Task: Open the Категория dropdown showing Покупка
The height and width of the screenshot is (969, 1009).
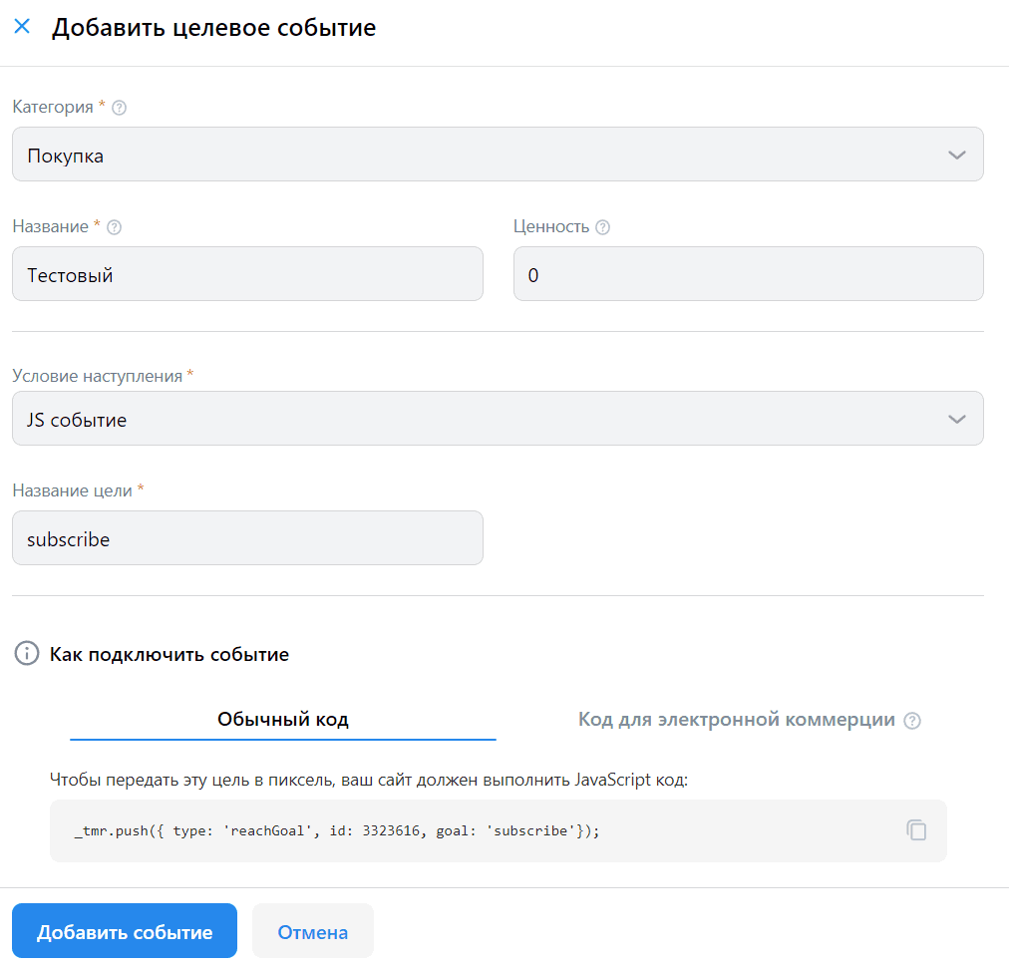Action: point(479,155)
